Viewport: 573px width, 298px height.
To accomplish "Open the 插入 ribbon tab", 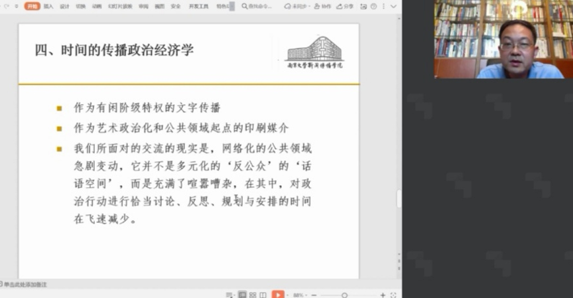I will click(x=48, y=6).
